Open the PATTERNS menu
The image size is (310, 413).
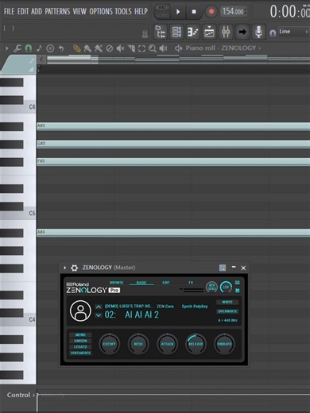pyautogui.click(x=57, y=11)
